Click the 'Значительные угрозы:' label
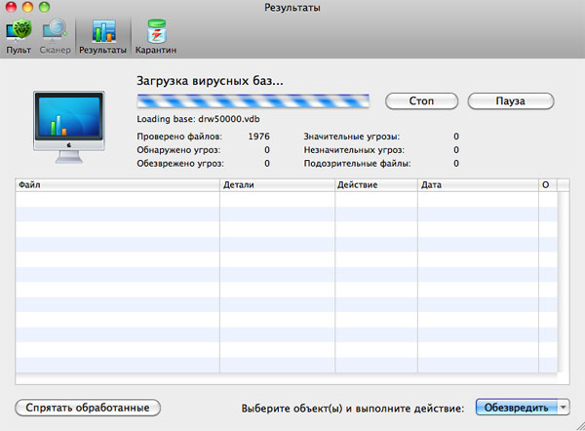585x431 pixels. pyautogui.click(x=351, y=137)
